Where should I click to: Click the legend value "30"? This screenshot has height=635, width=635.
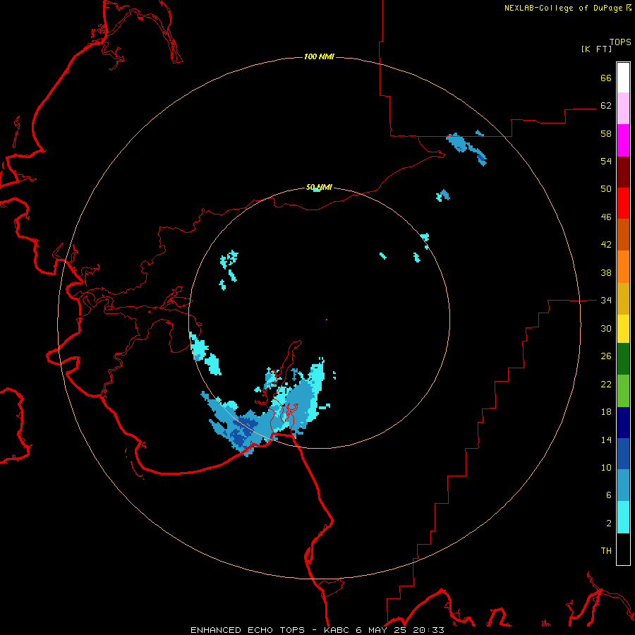coord(606,328)
